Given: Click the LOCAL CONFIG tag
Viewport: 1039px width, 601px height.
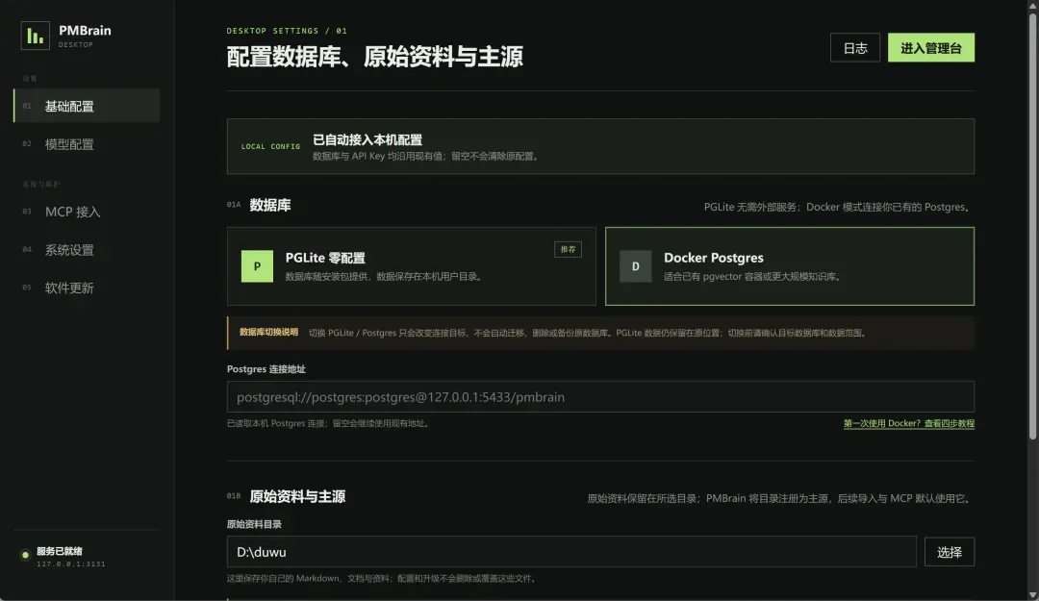Looking at the screenshot, I should click(270, 146).
